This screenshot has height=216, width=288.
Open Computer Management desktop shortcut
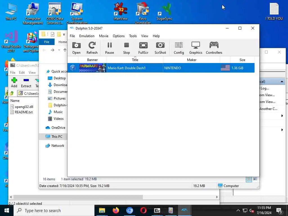pyautogui.click(x=33, y=13)
